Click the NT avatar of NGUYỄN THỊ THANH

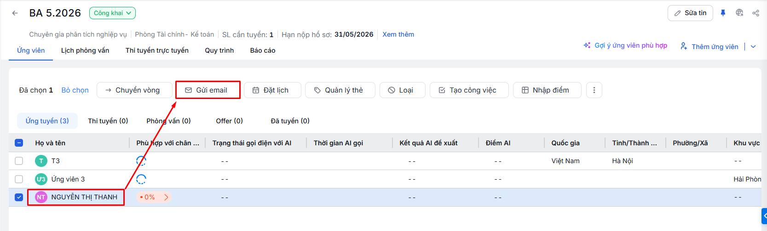[x=41, y=197]
